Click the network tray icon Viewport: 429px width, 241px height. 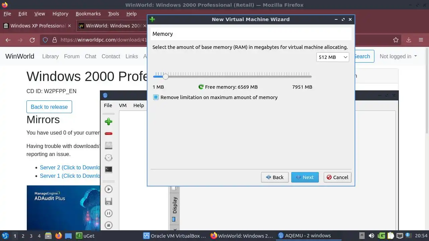(400, 236)
